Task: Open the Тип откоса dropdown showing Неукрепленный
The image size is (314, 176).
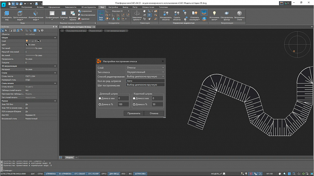Action: pyautogui.click(x=145, y=72)
